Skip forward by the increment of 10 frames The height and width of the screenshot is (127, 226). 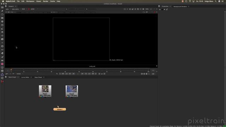[x=105, y=74]
